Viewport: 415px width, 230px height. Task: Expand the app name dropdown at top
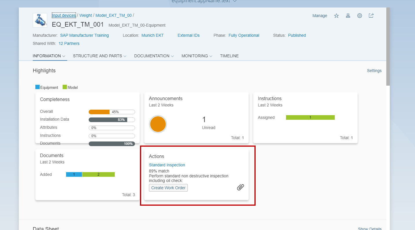pos(235,1)
